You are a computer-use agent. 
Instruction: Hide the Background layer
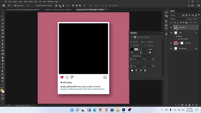tap(171, 48)
